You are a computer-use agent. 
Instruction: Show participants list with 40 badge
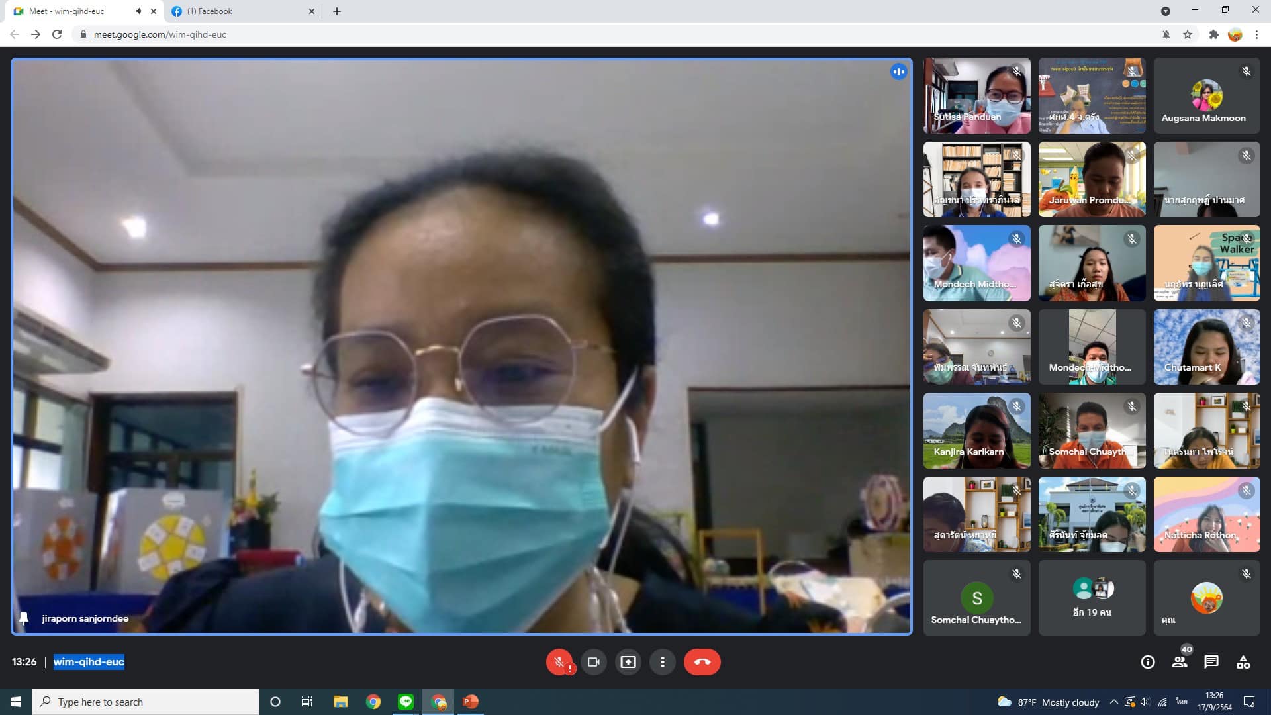point(1180,661)
